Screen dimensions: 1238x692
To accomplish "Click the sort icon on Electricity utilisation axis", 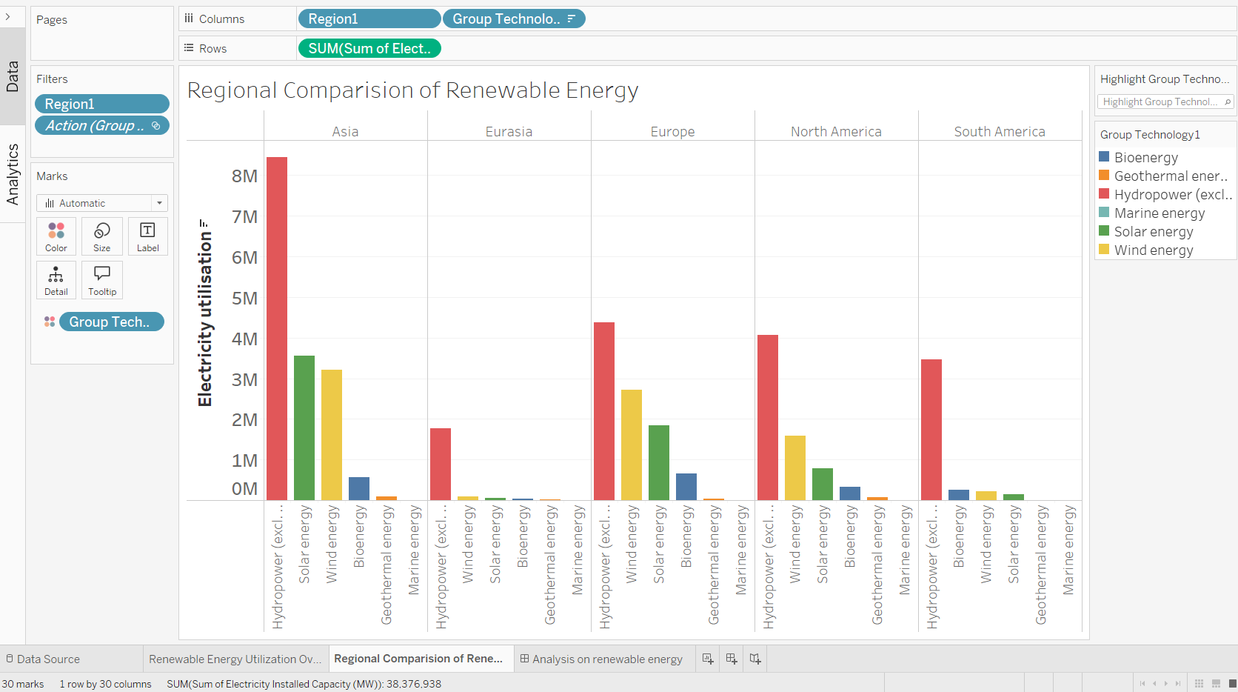I will (x=204, y=222).
